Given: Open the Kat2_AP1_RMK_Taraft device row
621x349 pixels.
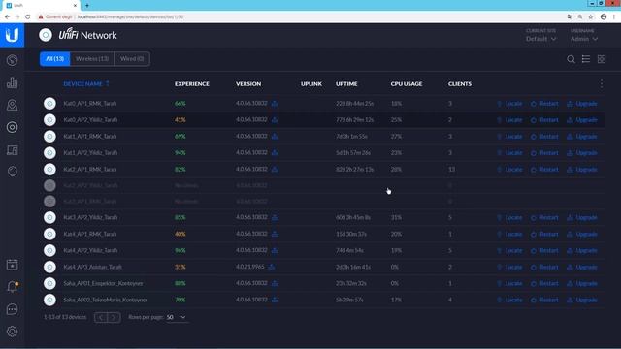Looking at the screenshot, I should pyautogui.click(x=322, y=170).
